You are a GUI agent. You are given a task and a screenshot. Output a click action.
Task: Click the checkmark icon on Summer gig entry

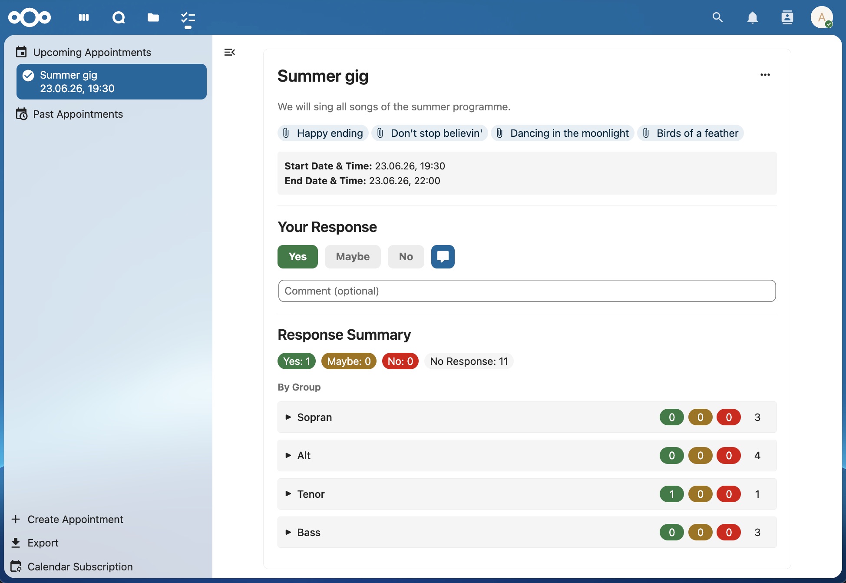point(28,76)
